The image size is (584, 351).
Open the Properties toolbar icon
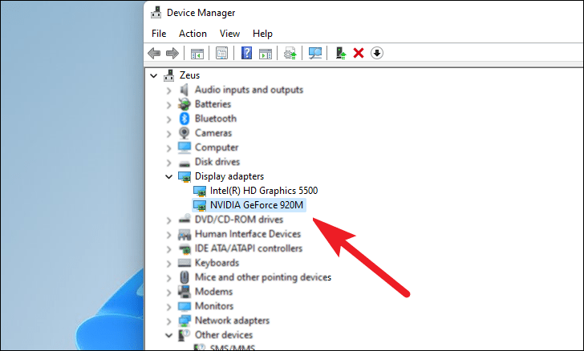221,53
